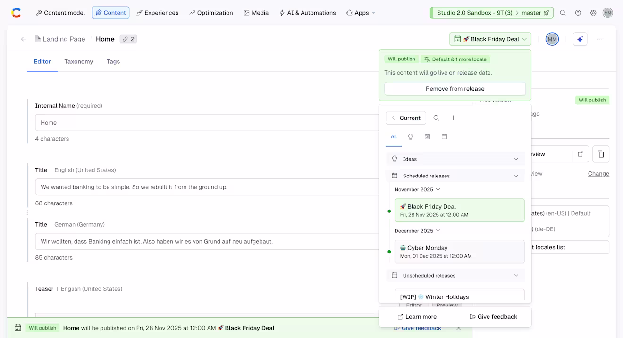Expand the Apps dropdown menu
Screen dimensions: 623x338
361,13
